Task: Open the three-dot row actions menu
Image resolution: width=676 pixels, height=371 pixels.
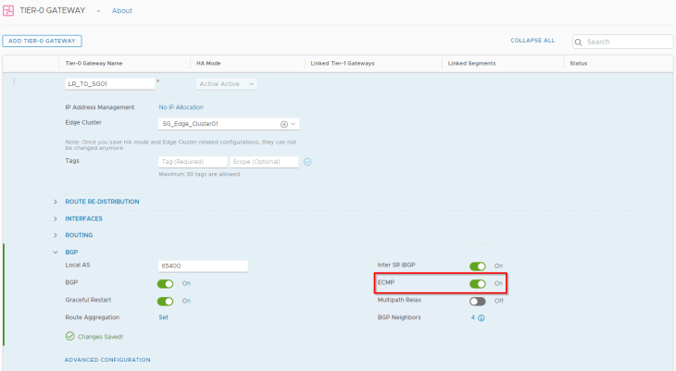Action: 14,81
